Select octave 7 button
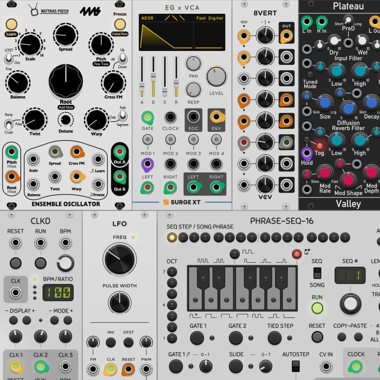Screen dimensions: 380x380 click(172, 272)
